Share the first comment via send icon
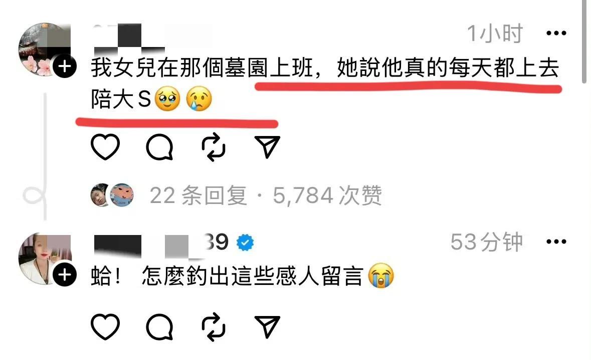 coord(267,146)
